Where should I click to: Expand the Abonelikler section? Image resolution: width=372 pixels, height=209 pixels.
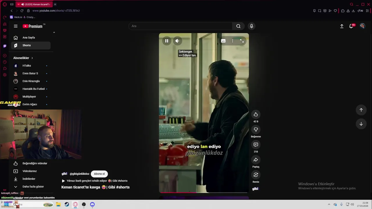click(23, 58)
